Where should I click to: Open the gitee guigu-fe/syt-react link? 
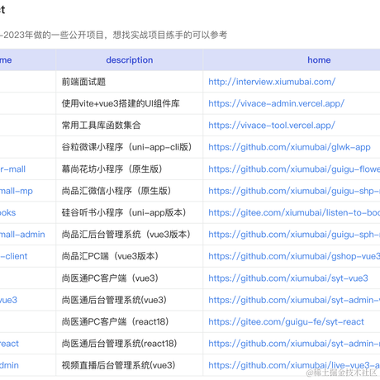pyautogui.click(x=286, y=321)
